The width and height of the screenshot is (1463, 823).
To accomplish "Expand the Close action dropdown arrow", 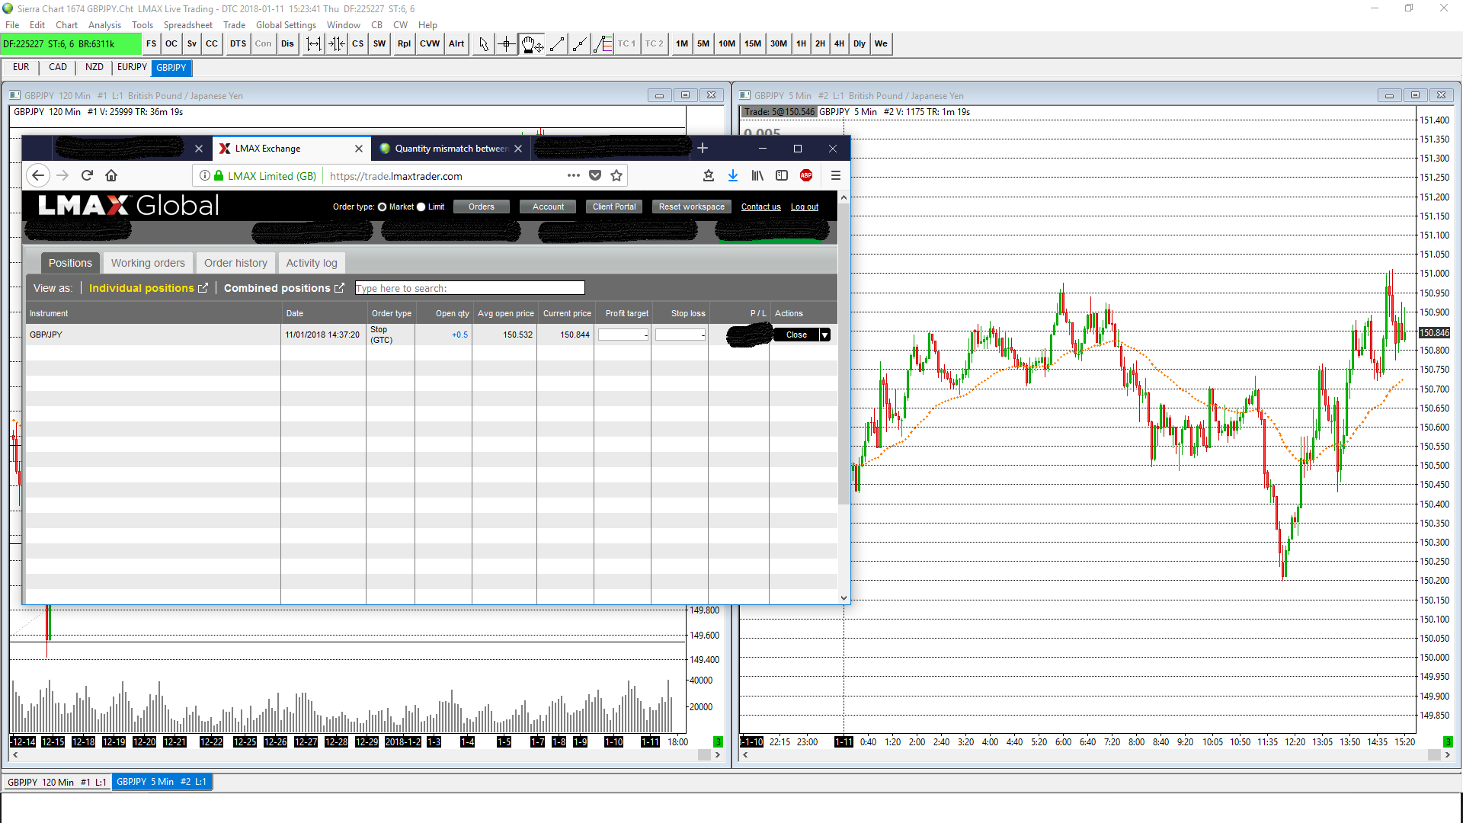I will click(x=824, y=335).
